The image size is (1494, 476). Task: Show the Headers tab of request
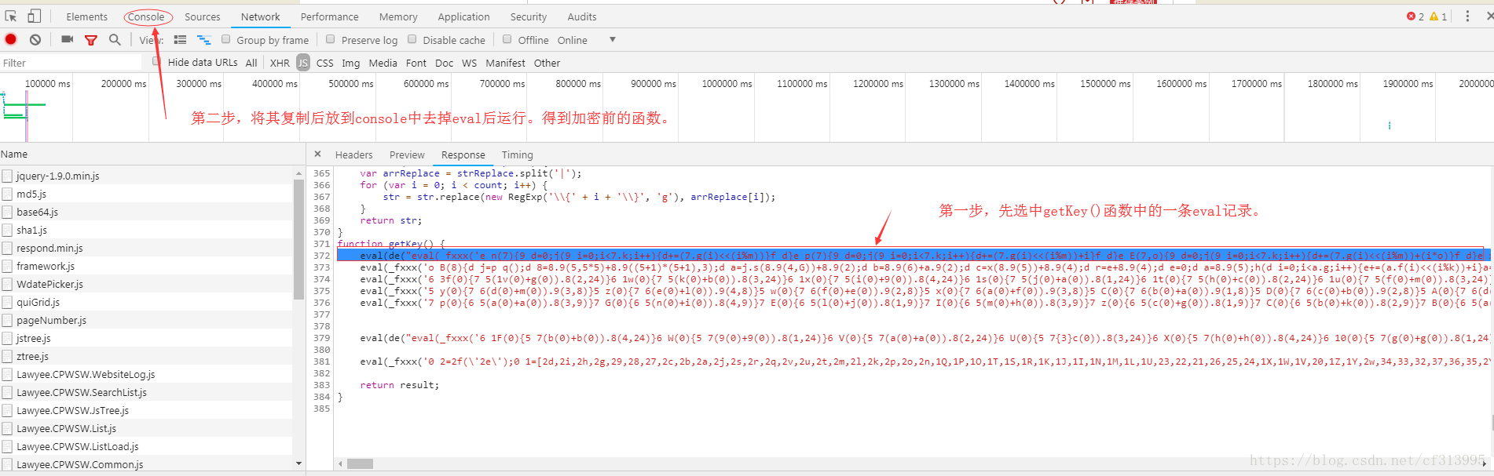coord(354,155)
